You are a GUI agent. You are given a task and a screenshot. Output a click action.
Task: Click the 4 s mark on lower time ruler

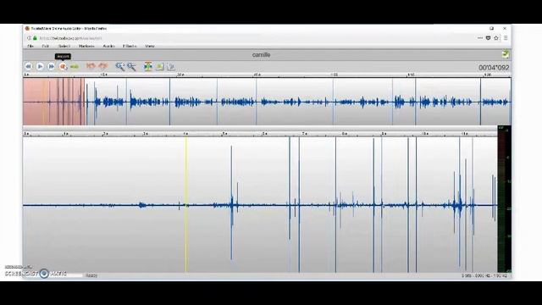tap(185, 134)
